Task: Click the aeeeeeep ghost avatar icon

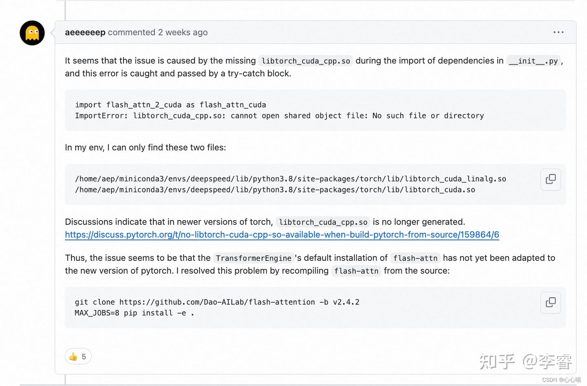Action: coord(31,33)
